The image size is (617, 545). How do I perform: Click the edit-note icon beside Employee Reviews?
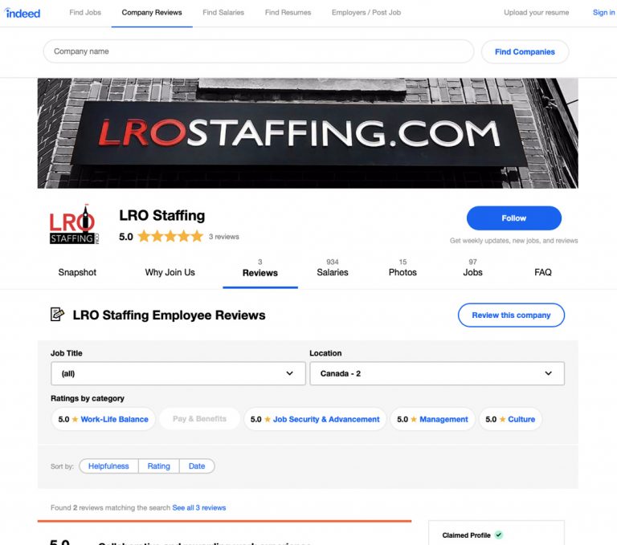point(57,314)
